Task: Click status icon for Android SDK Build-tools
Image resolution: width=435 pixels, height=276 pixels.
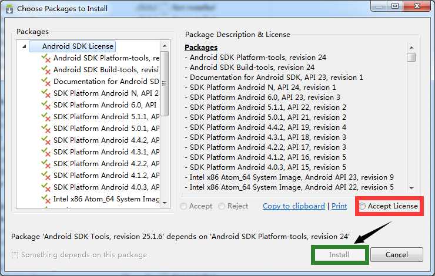Action: [x=45, y=70]
